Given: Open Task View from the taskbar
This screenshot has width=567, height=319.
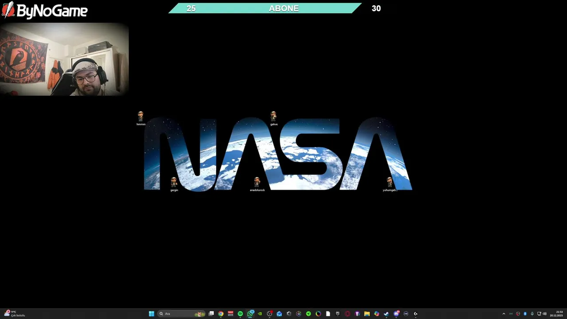Looking at the screenshot, I should [211, 314].
